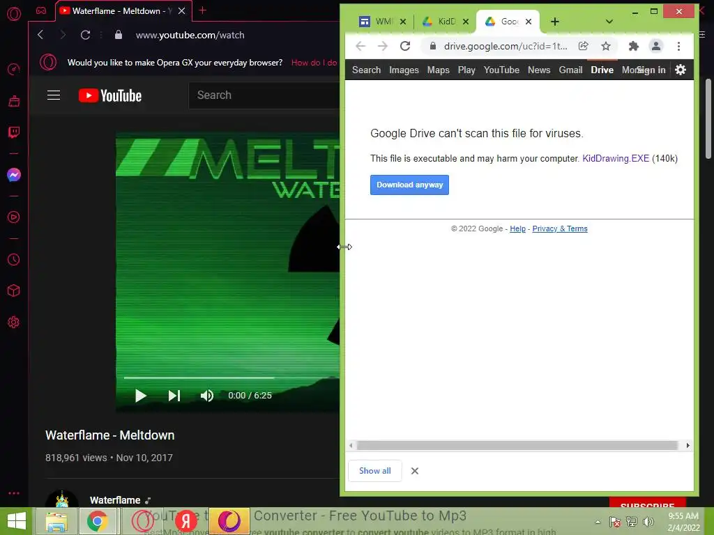
Task: Open Chrome tab search dropdown chevron
Action: click(x=609, y=22)
